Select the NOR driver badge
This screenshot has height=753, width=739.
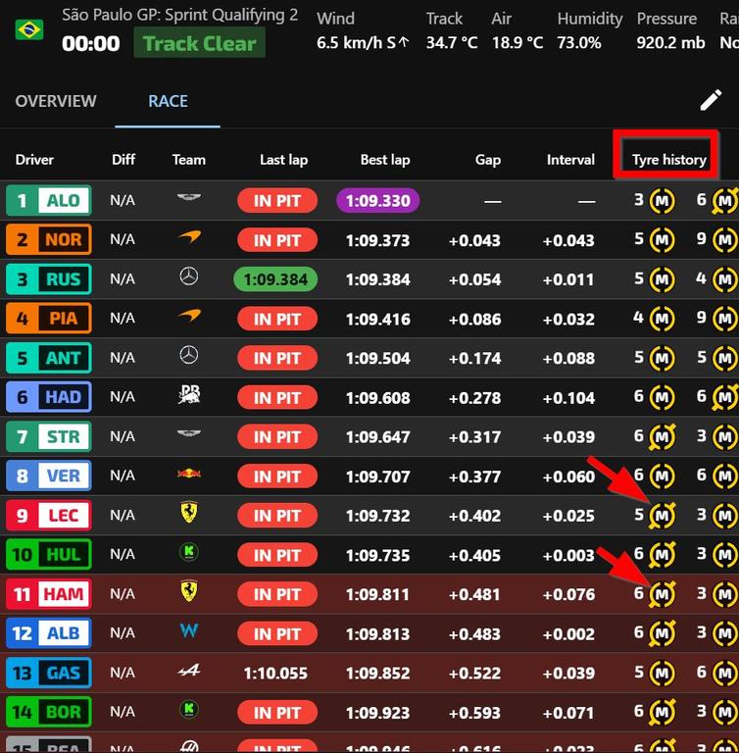point(48,239)
